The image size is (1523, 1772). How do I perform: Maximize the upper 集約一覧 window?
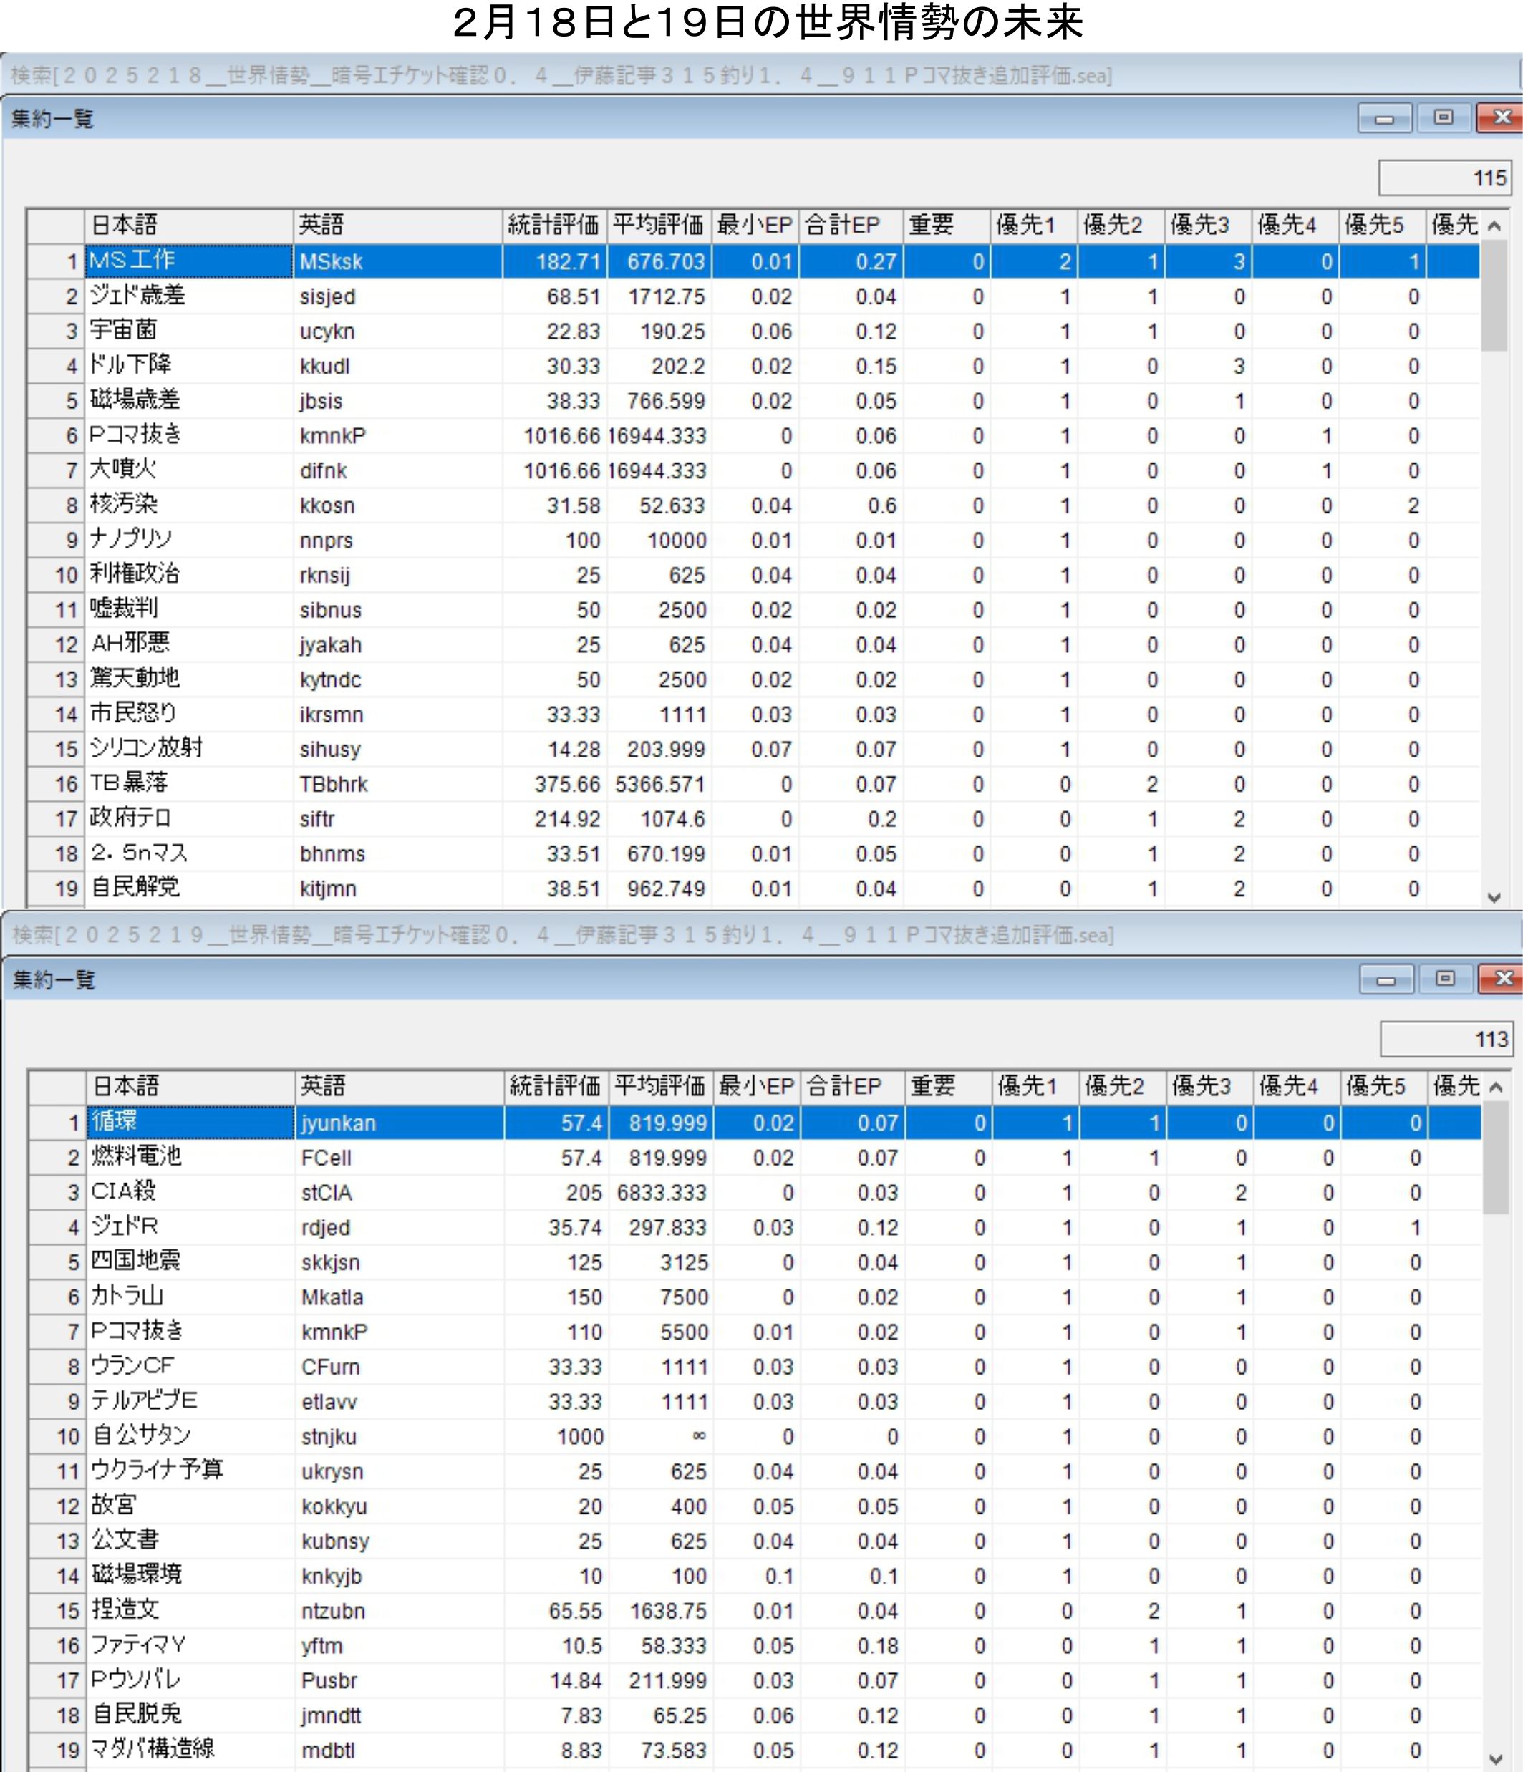(x=1444, y=118)
